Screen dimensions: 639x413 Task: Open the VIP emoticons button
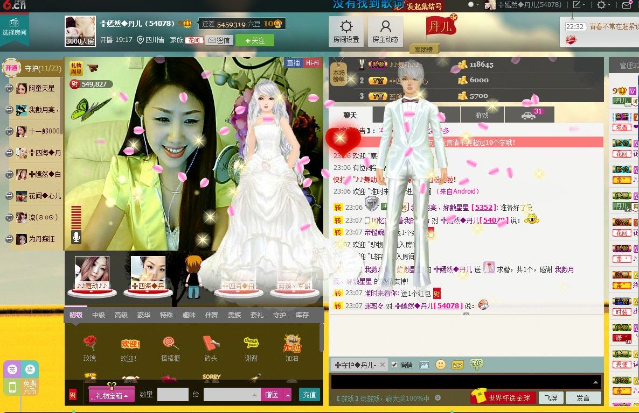pos(457,365)
